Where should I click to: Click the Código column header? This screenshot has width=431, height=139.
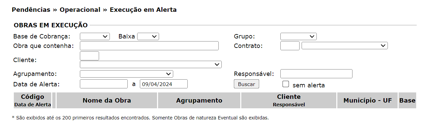click(33, 97)
